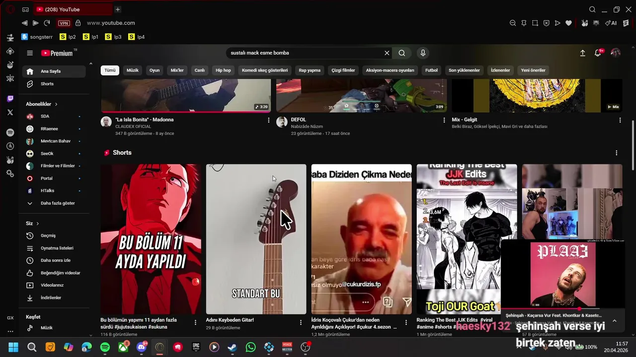
Task: Open options menu for Mix - Gelgit
Action: (620, 120)
